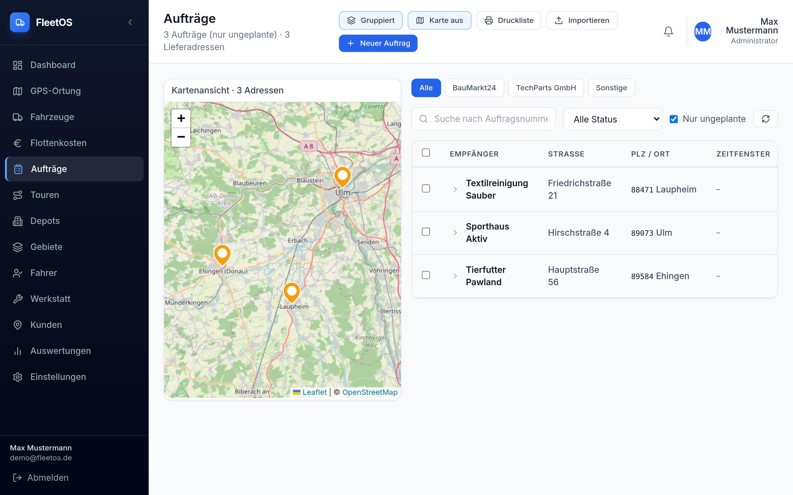Click the Fahrzeuge truck icon
The width and height of the screenshot is (793, 495).
(x=18, y=117)
